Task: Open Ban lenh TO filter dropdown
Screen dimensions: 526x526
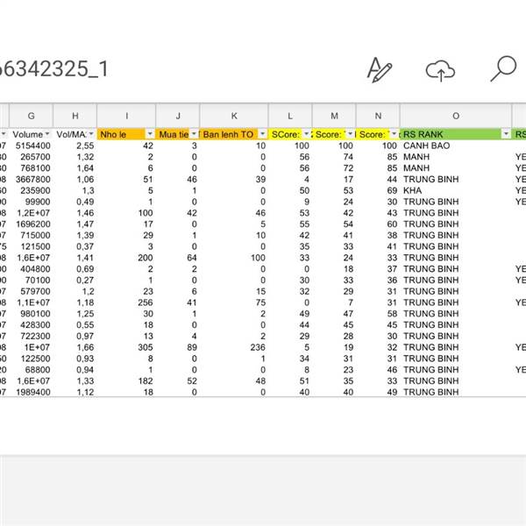Action: click(263, 134)
